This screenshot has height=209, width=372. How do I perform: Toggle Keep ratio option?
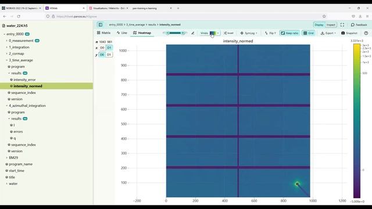(289, 33)
